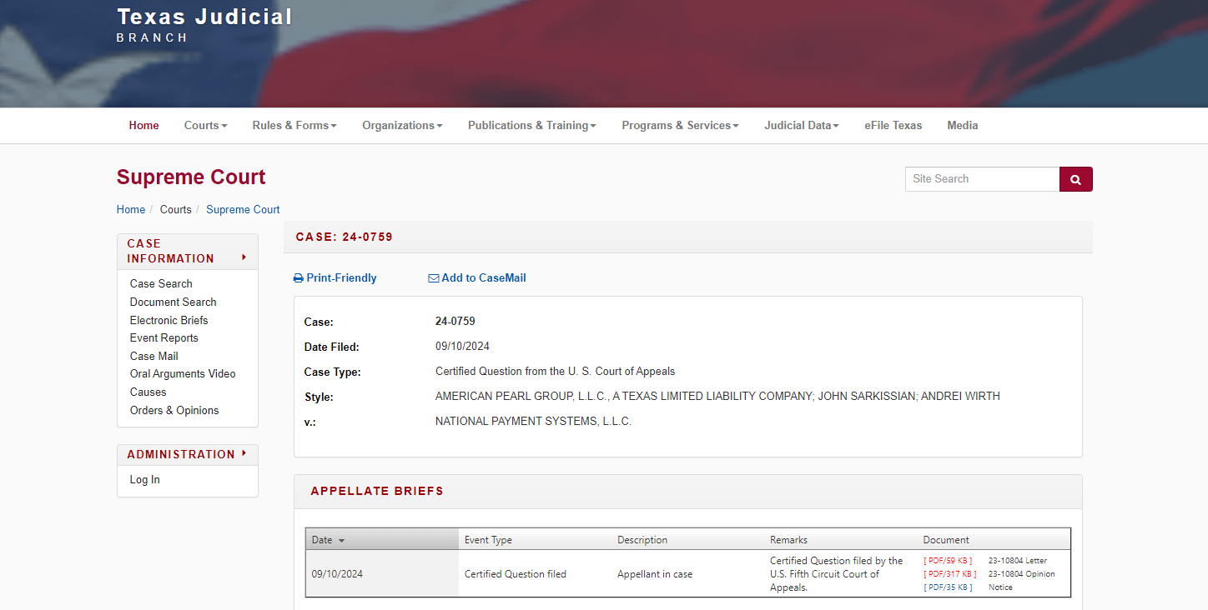Open the Case Search sidebar link
The image size is (1208, 610).
tap(161, 284)
